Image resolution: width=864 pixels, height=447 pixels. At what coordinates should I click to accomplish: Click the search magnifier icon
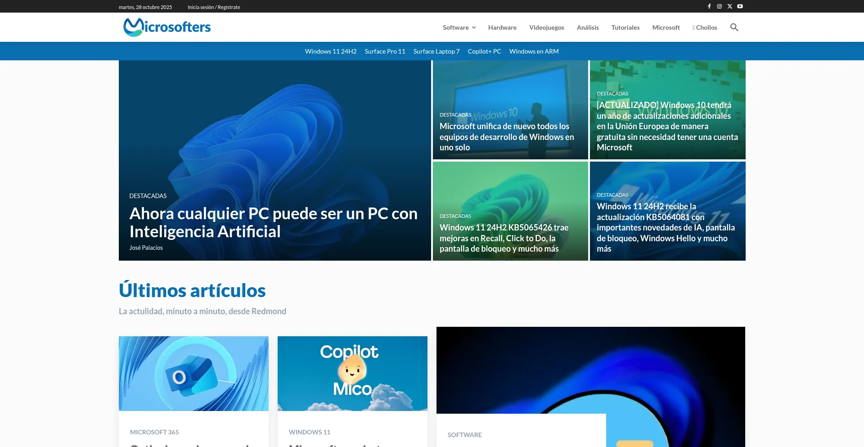(734, 27)
